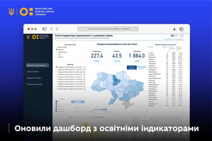212x141 pixels.
Task: Switch dashboard language to EN
Action: (176, 36)
